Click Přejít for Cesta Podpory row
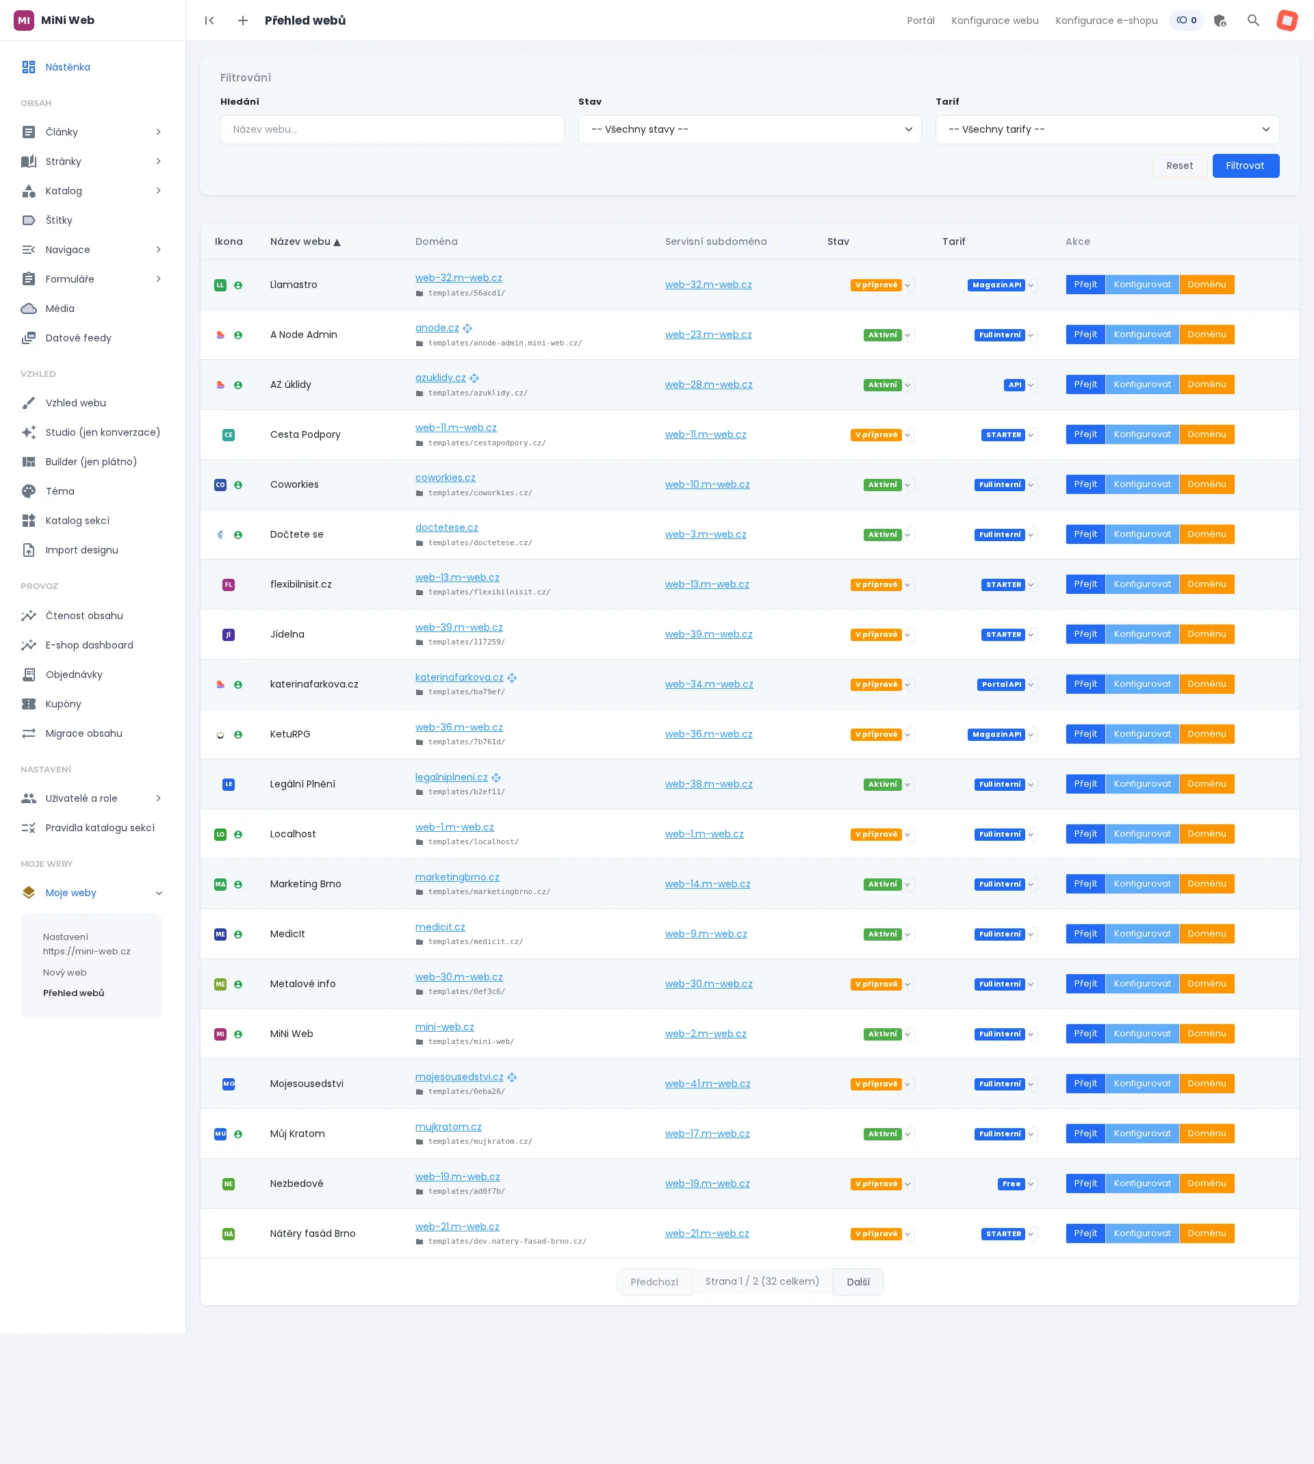The width and height of the screenshot is (1314, 1464). pos(1085,434)
